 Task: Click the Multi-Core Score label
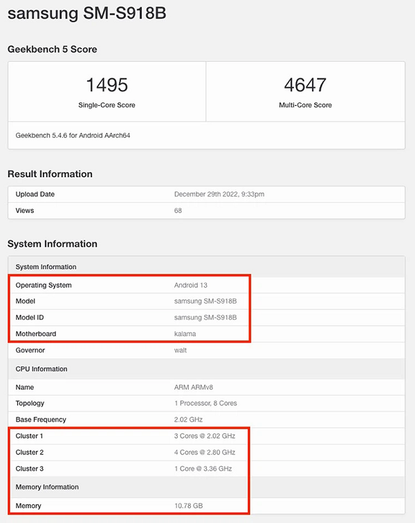305,105
